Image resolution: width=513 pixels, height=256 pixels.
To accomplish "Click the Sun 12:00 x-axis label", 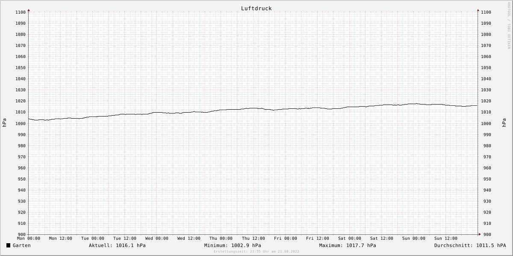I will click(x=446, y=239).
